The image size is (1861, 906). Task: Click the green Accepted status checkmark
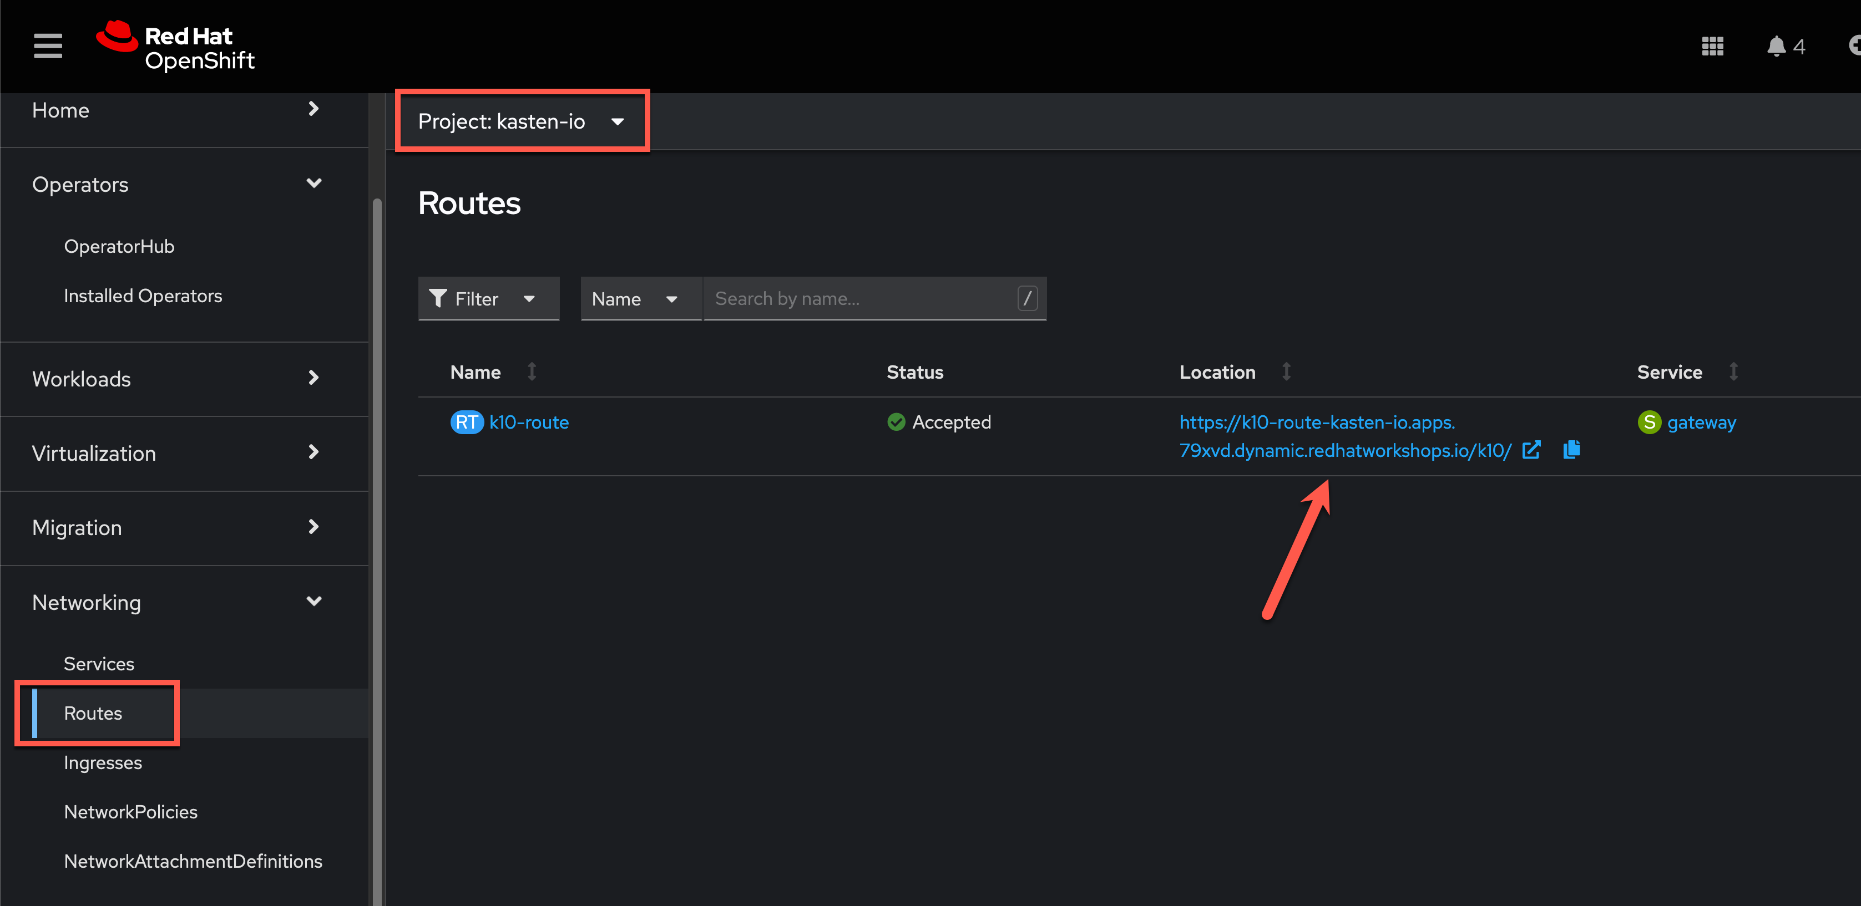click(x=896, y=423)
